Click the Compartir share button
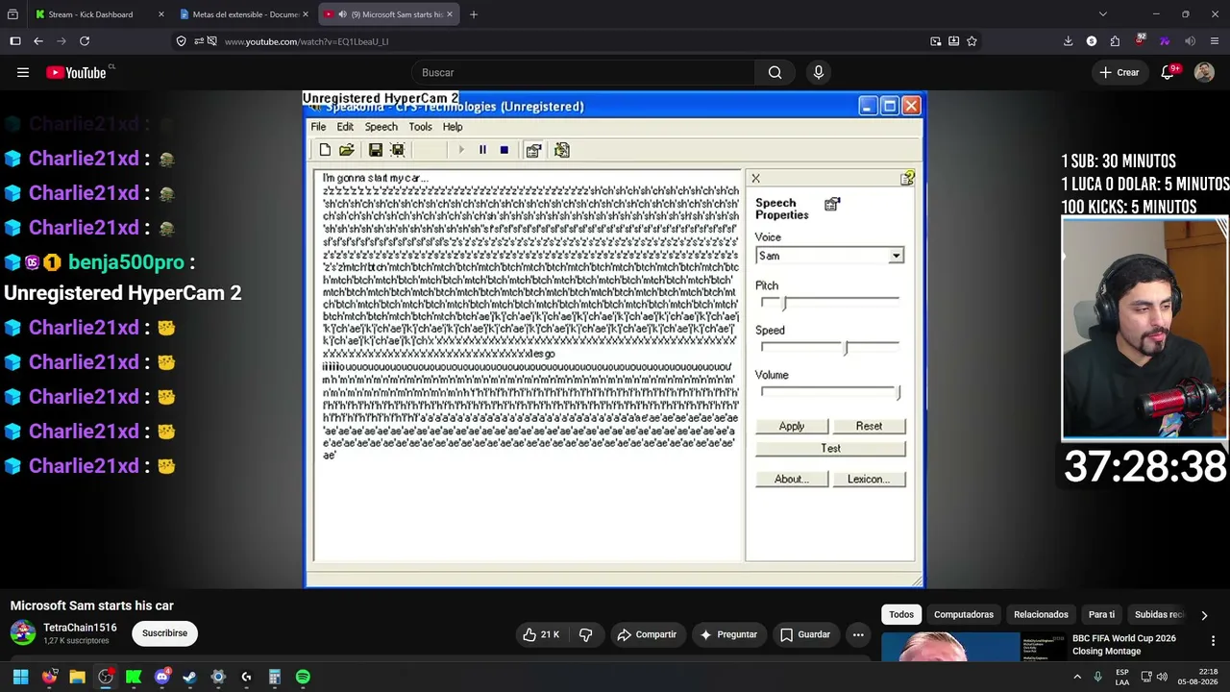1230x692 pixels. point(647,634)
